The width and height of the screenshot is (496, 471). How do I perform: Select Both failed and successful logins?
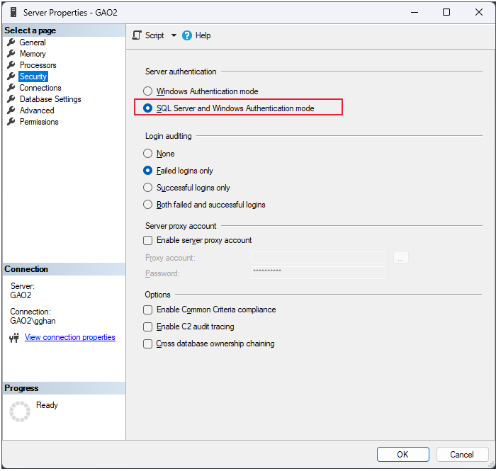point(204,205)
